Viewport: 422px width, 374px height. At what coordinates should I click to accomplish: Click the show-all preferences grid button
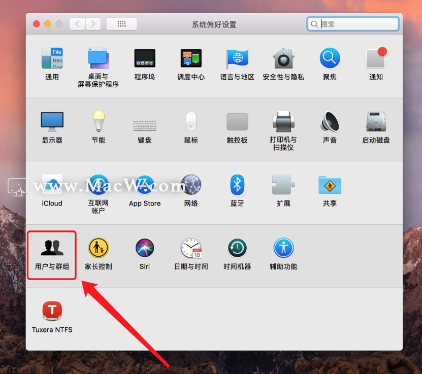tap(121, 23)
